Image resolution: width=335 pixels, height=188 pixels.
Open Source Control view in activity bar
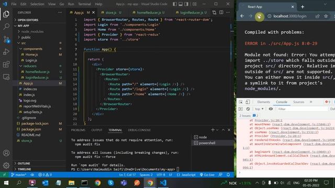coord(6,39)
